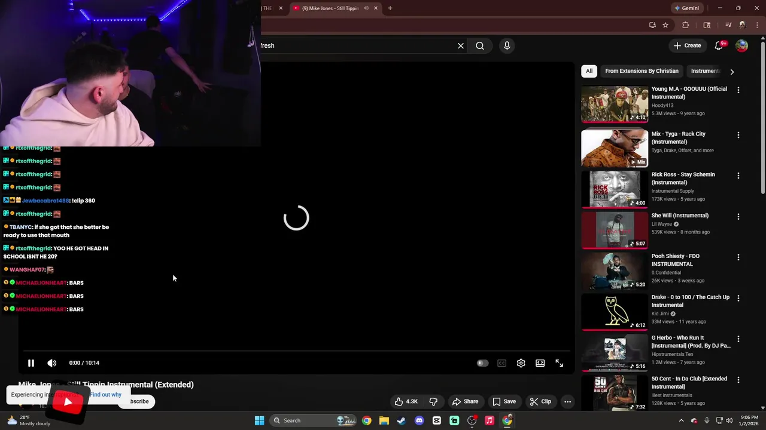Enter fullscreen mode

(x=559, y=363)
